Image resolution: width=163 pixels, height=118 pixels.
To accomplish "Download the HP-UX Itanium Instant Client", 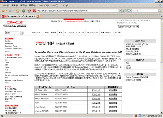I will [96, 95].
